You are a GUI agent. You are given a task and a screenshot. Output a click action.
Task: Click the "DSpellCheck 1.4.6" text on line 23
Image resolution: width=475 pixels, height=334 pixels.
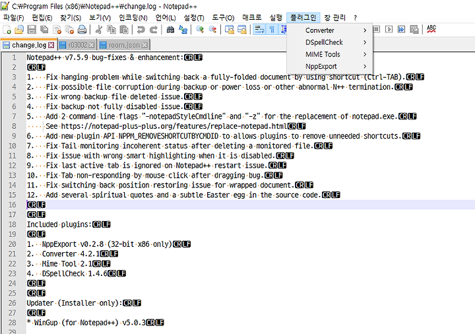[x=75, y=274]
